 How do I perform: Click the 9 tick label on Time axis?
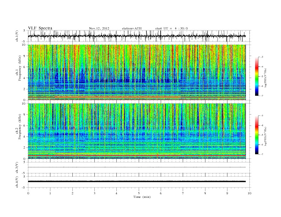click(x=227, y=193)
